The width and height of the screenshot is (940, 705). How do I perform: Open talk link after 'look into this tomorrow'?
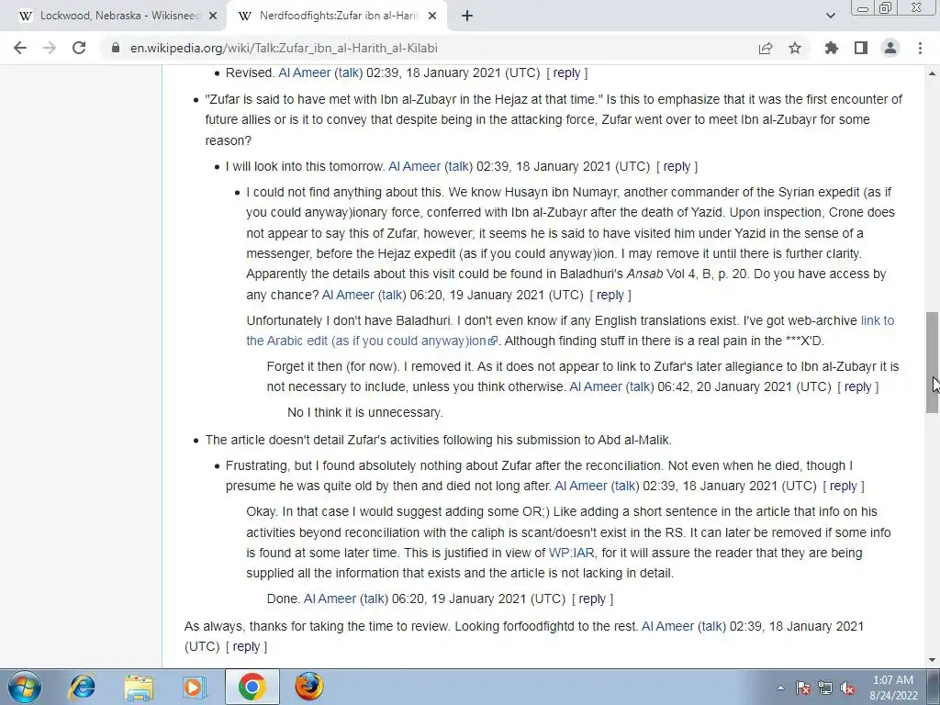pyautogui.click(x=458, y=167)
